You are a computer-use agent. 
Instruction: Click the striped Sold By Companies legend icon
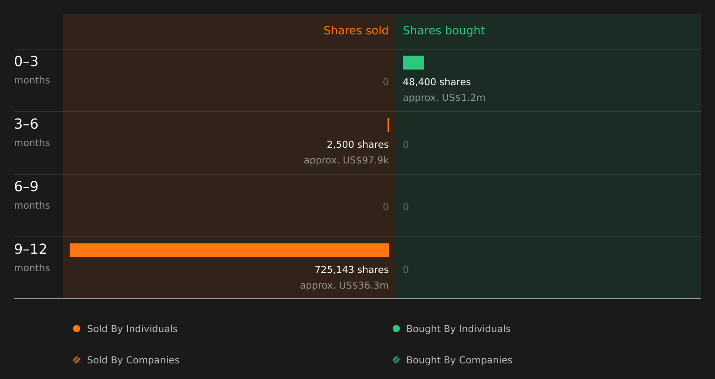click(x=77, y=360)
